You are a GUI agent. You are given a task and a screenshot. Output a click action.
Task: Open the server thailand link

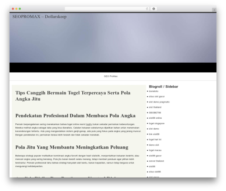[x=156, y=161]
